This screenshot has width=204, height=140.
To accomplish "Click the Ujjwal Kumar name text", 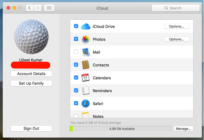I will tap(31, 60).
